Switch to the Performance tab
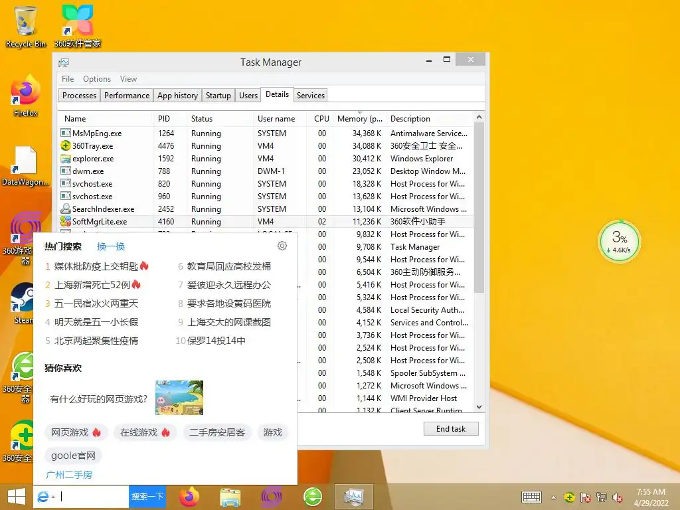680x510 pixels. [127, 96]
